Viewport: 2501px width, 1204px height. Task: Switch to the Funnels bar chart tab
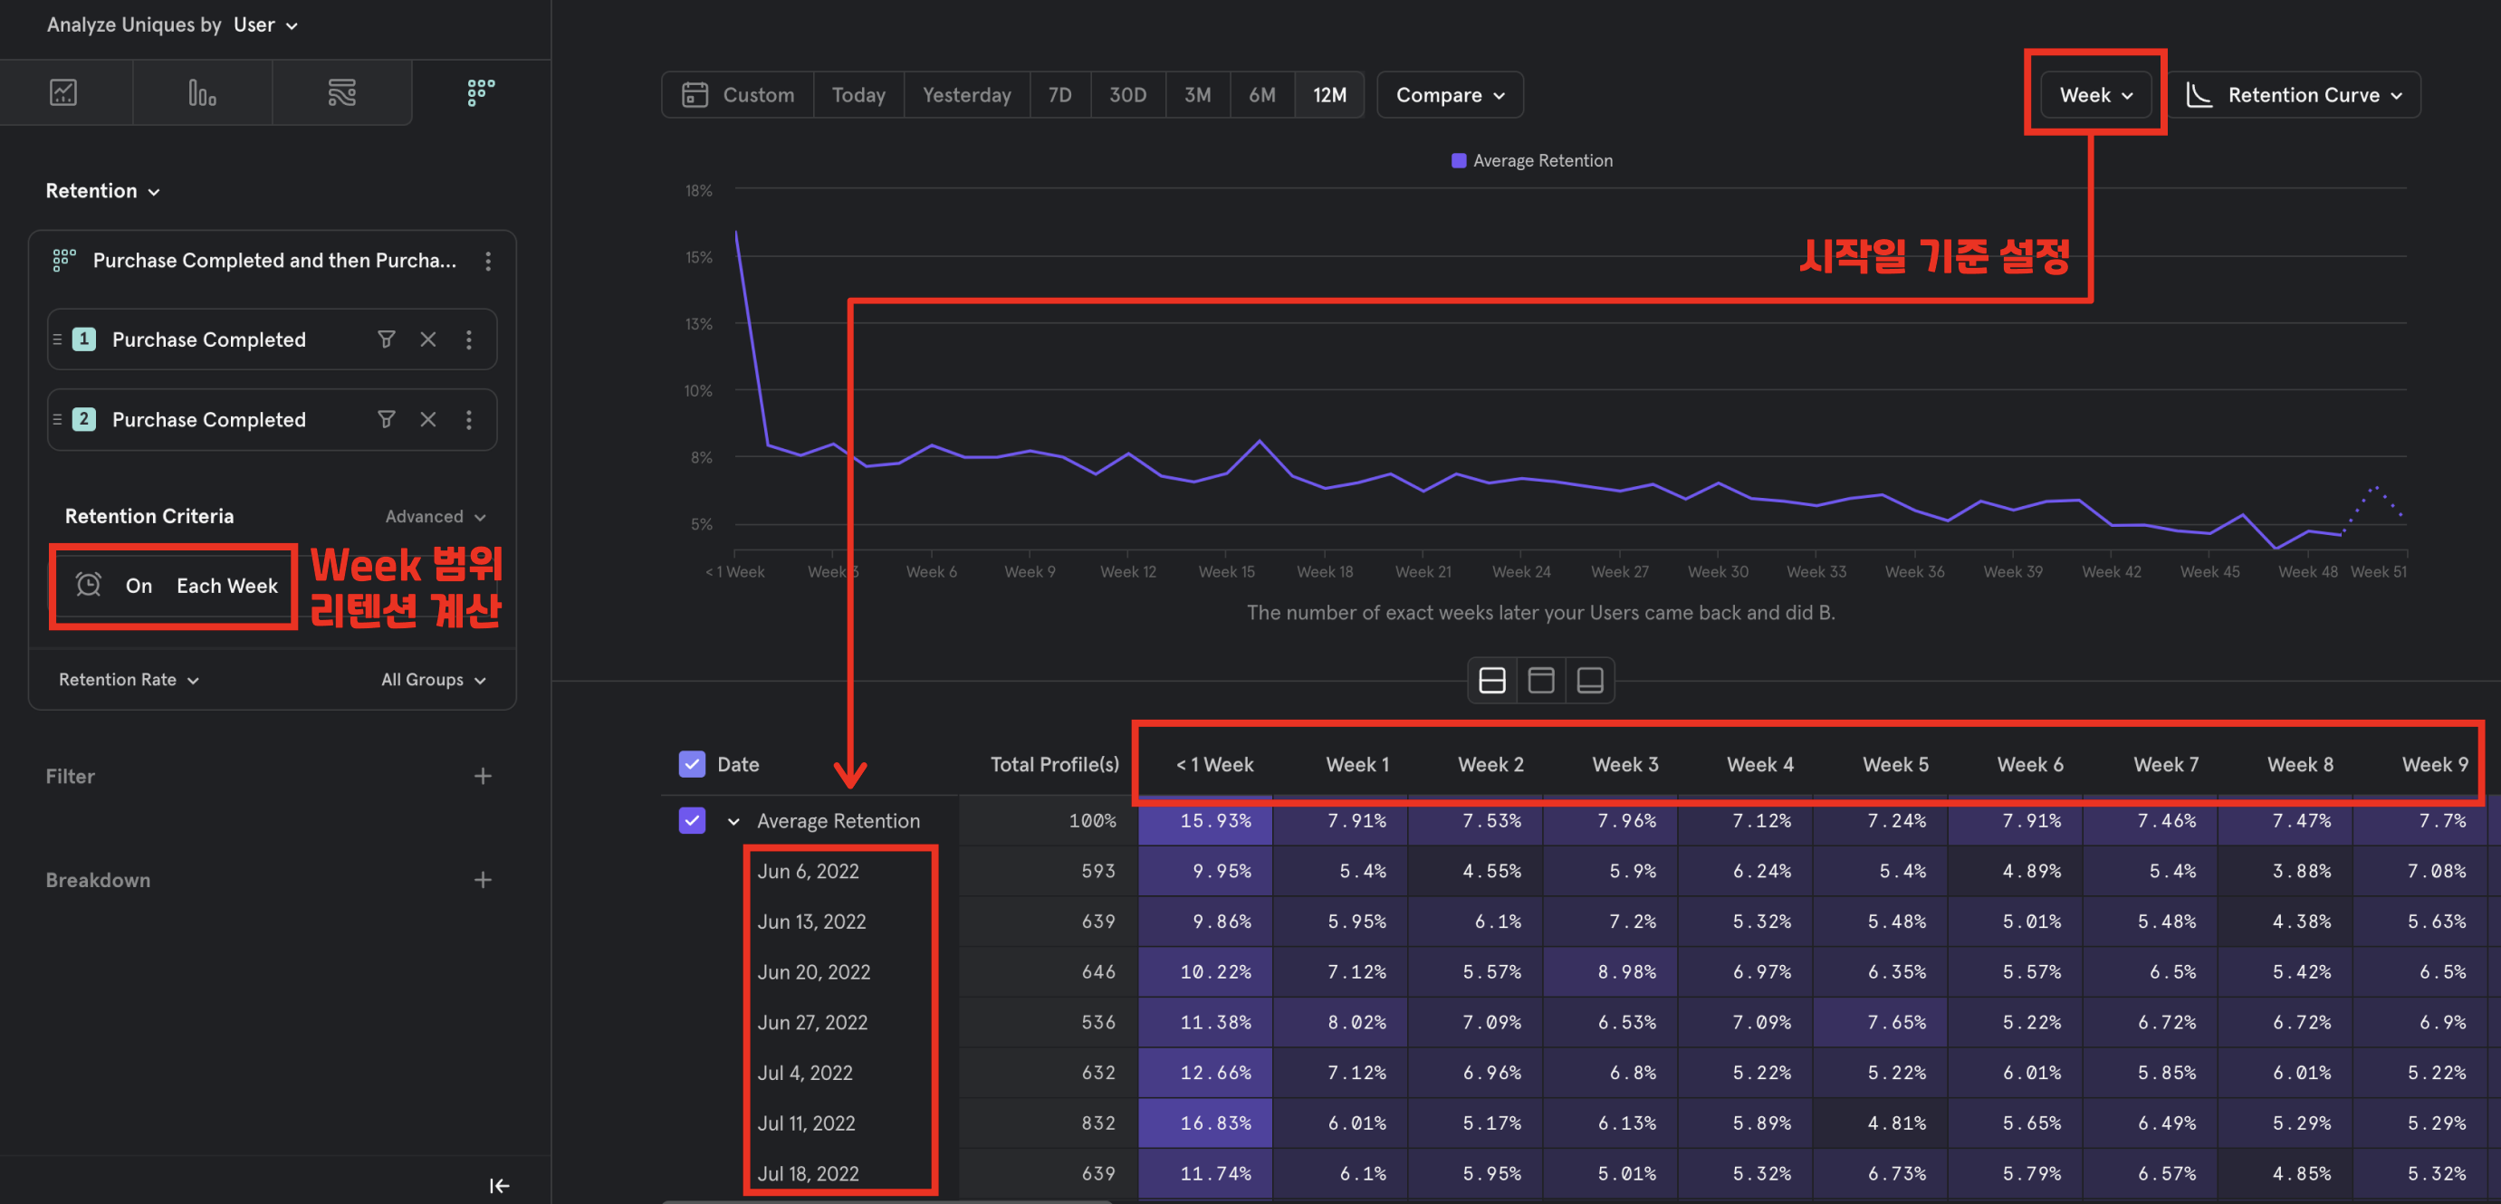point(202,93)
